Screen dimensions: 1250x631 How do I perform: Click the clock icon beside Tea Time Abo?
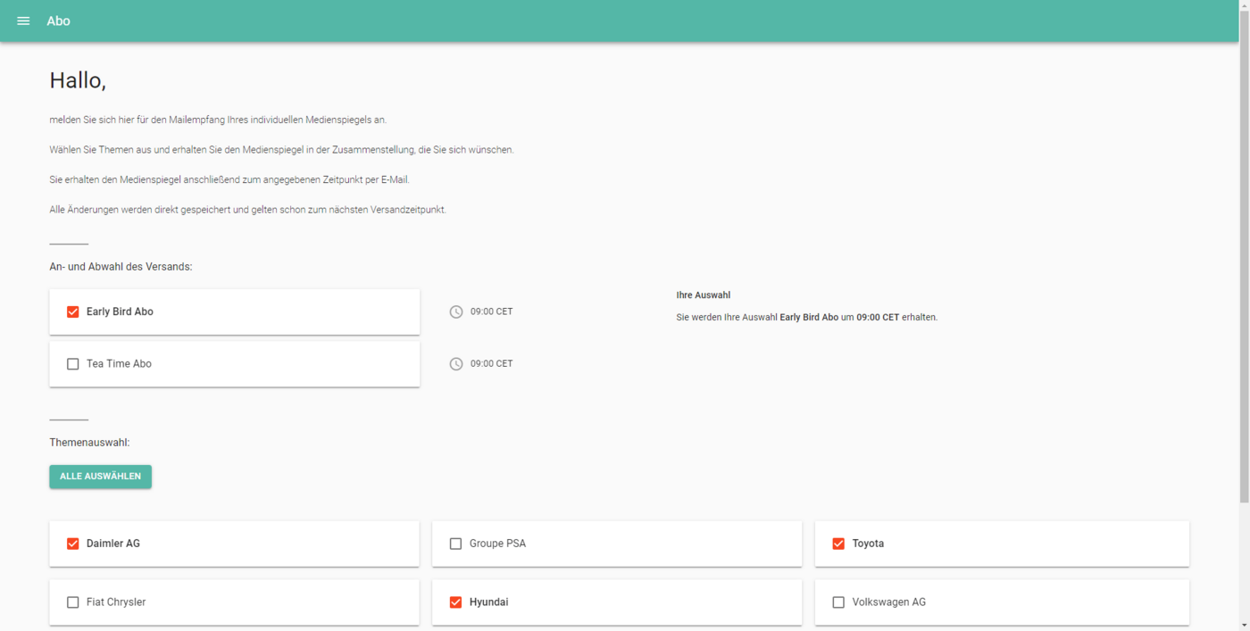tap(456, 364)
